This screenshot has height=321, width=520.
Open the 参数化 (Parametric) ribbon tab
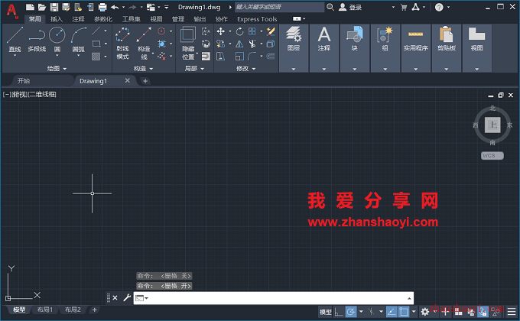(x=102, y=19)
